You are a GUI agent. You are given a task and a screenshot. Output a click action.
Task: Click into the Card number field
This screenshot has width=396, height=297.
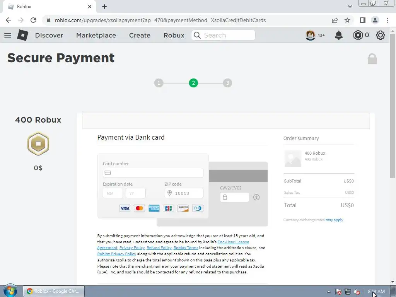[153, 173]
